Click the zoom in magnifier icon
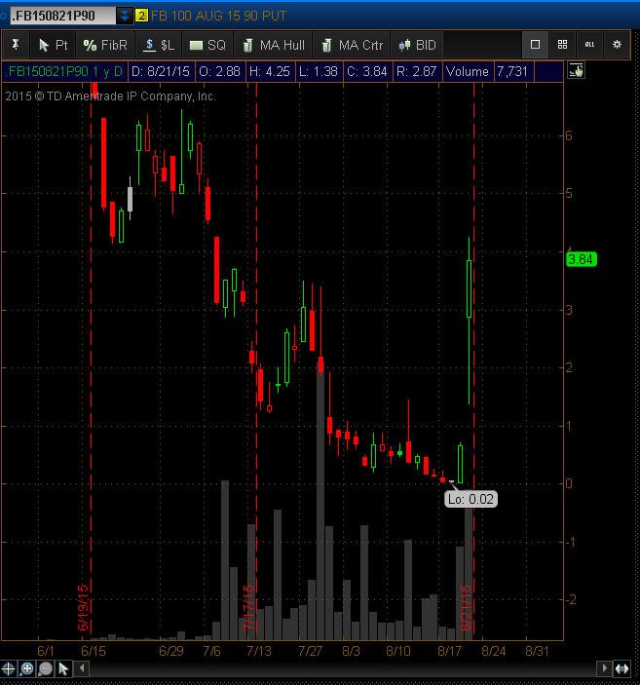Screen dimensions: 640x685 (x=26, y=668)
